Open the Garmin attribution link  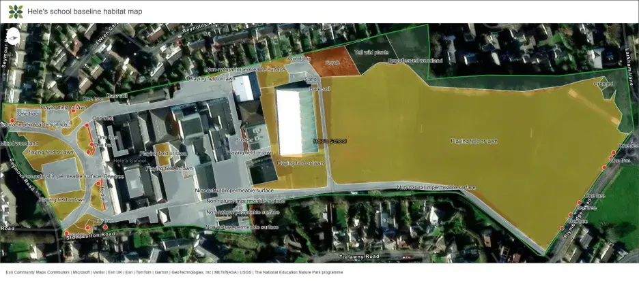click(x=161, y=272)
